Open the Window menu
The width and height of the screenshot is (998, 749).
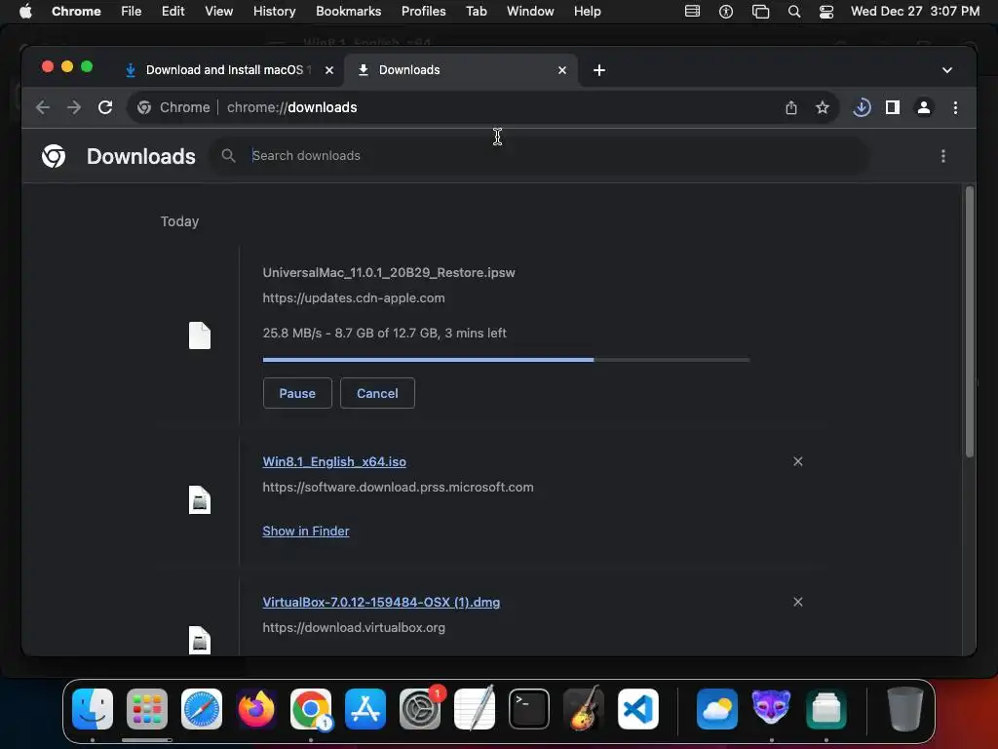coord(530,12)
